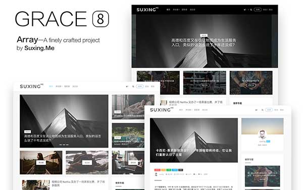303x190 pixels.
Task: Expand the second article-mockup menu item with arrow
Action: [189, 110]
